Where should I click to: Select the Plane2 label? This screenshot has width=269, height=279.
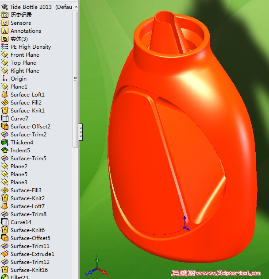(19, 167)
